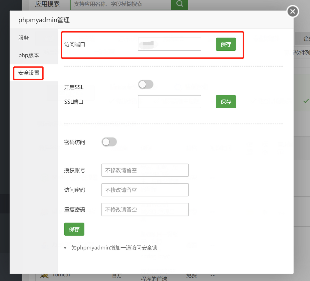The height and width of the screenshot is (281, 310).
Task: Click the 访问端口 input field
Action: [169, 44]
